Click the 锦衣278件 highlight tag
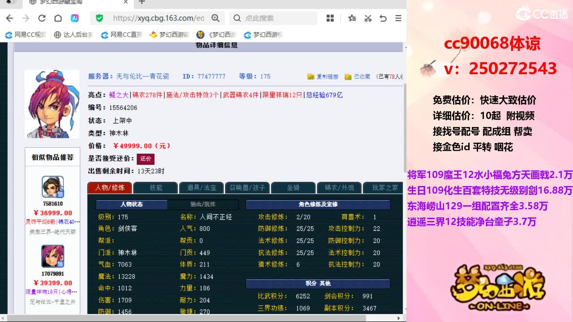This screenshot has width=573, height=322. coord(147,95)
